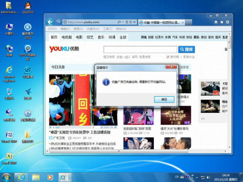
Task: Open the IE home page icon
Action: point(216,22)
